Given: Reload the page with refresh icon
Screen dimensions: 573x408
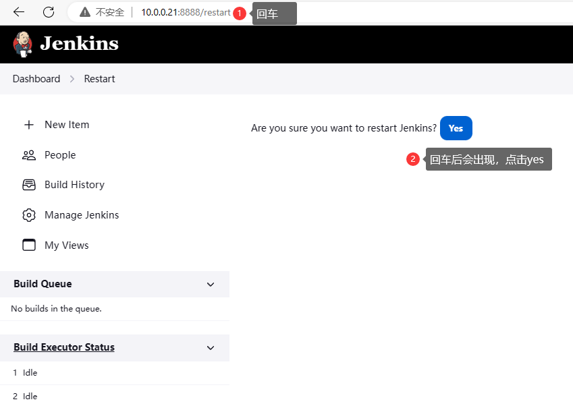Looking at the screenshot, I should tap(49, 12).
